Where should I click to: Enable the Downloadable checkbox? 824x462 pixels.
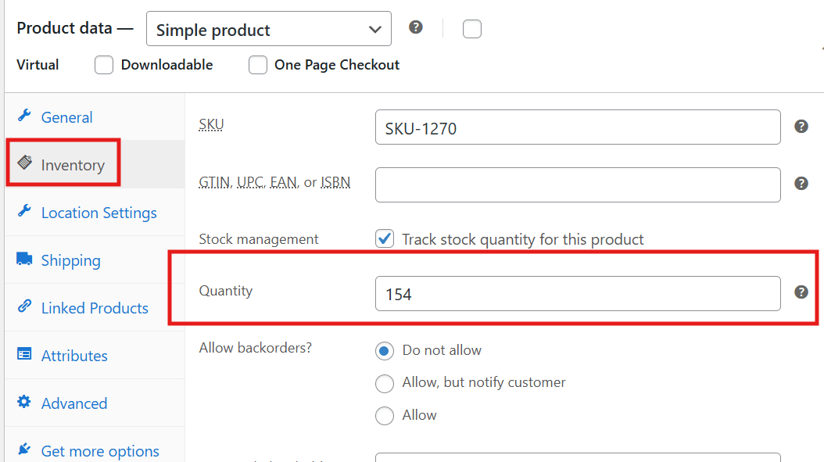coord(104,65)
